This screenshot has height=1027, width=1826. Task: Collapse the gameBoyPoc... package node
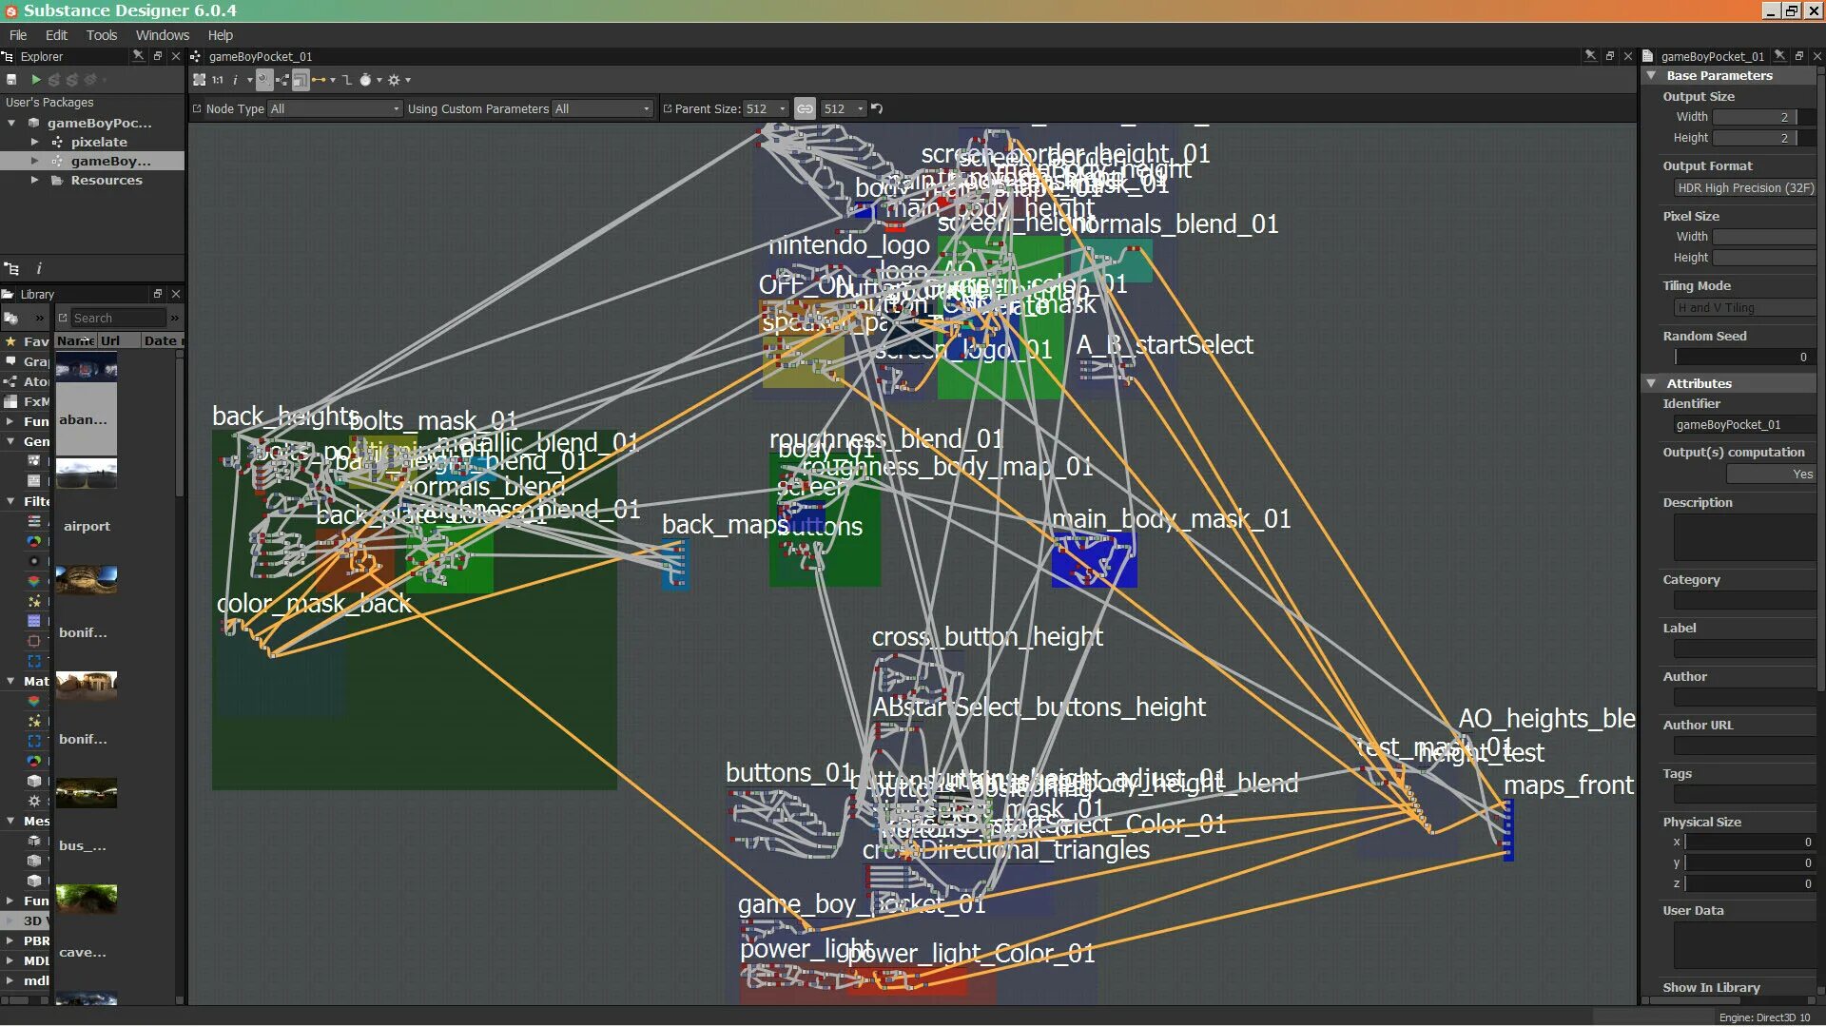coord(11,123)
